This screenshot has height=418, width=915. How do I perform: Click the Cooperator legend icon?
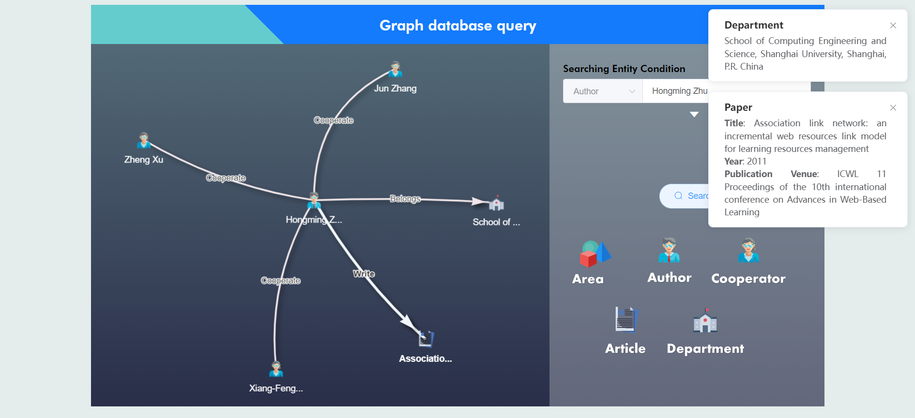click(x=748, y=251)
